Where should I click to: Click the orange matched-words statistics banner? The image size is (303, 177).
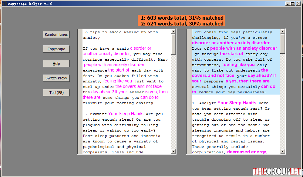(181, 21)
